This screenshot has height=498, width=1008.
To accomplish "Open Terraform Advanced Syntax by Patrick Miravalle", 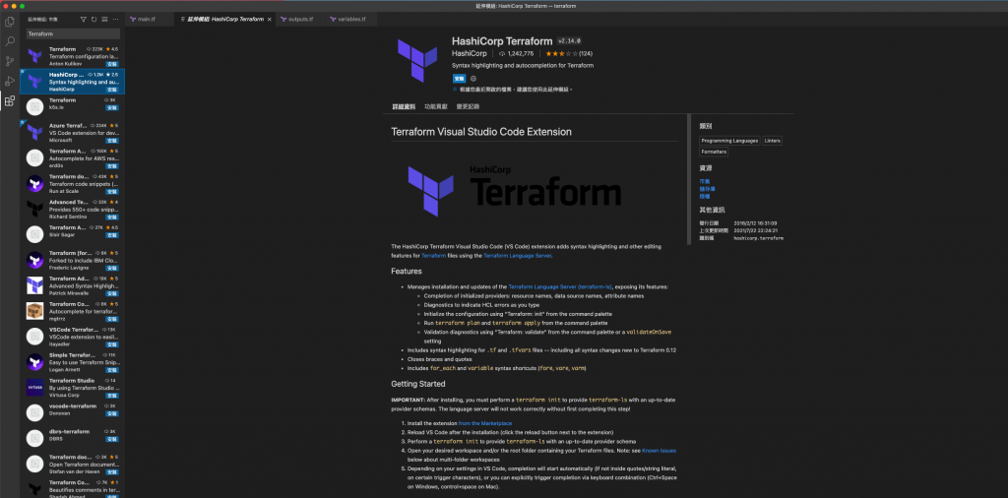I will (x=73, y=286).
